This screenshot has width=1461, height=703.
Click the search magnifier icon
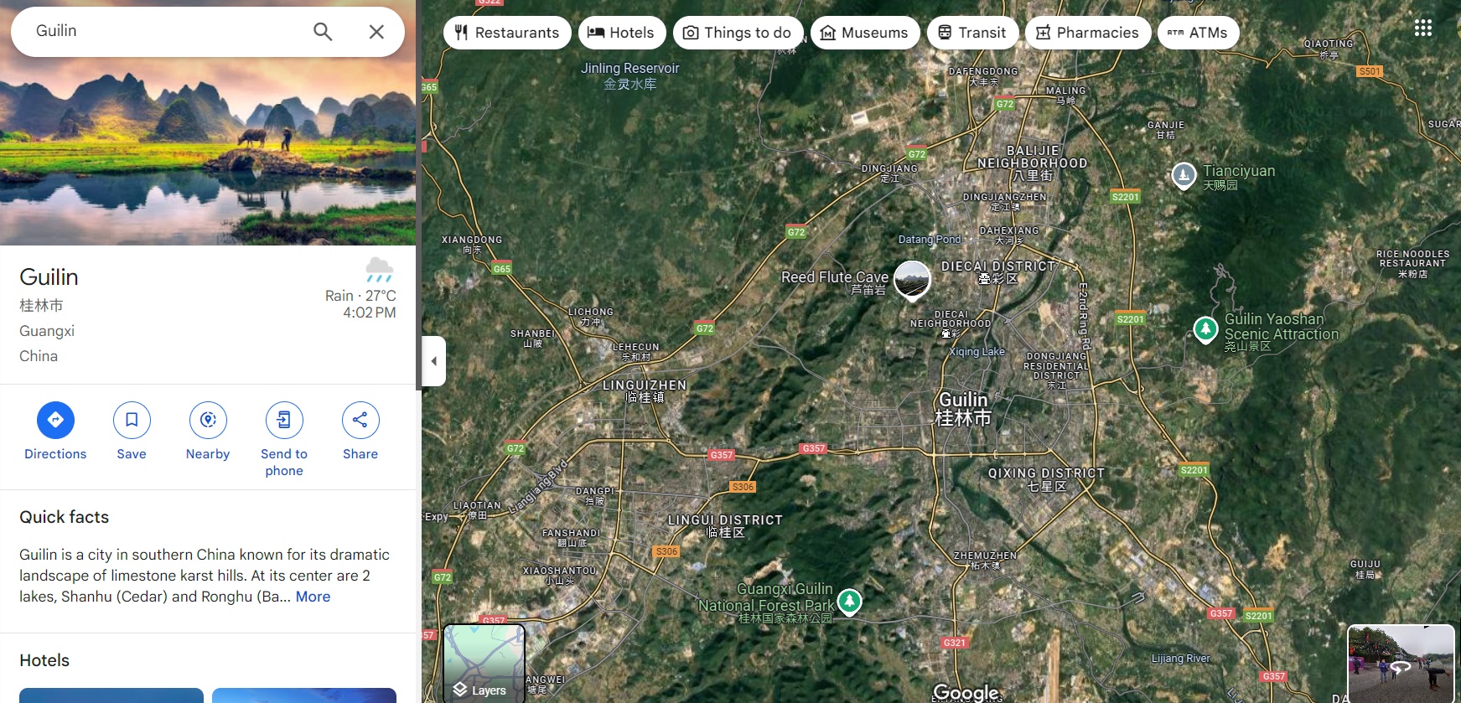tap(323, 32)
